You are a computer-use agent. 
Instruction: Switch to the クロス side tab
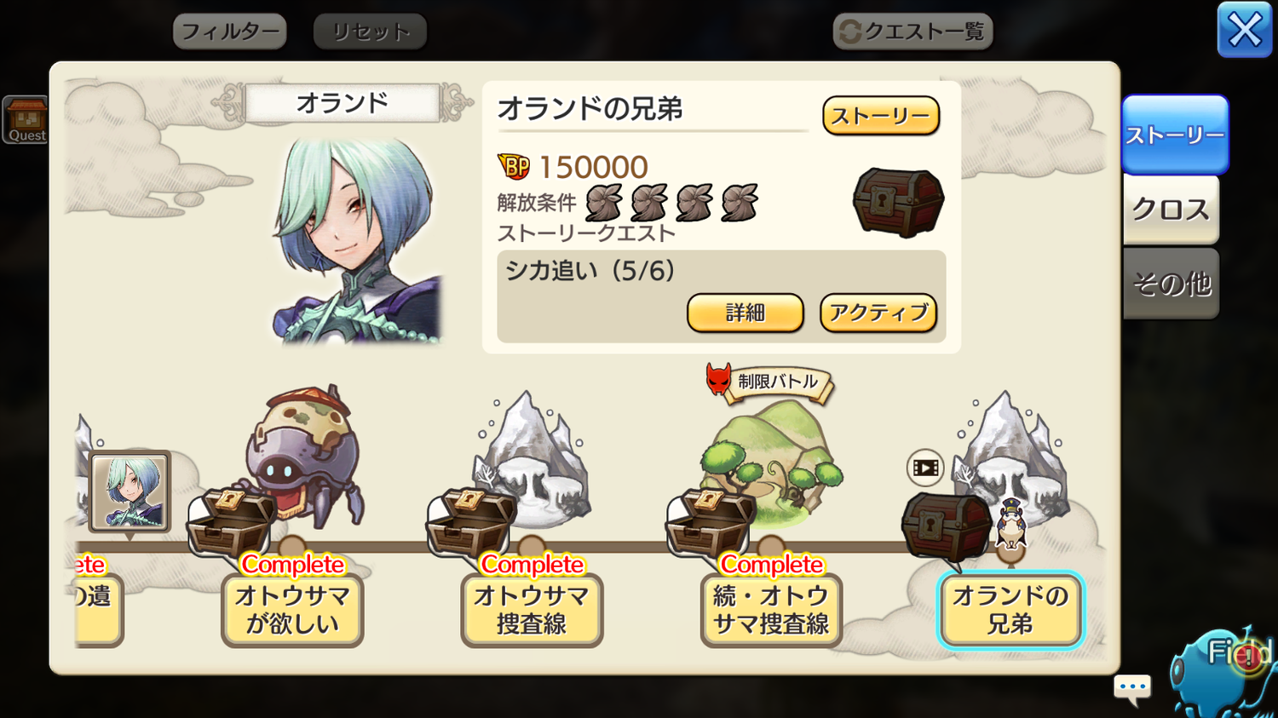click(x=1171, y=209)
